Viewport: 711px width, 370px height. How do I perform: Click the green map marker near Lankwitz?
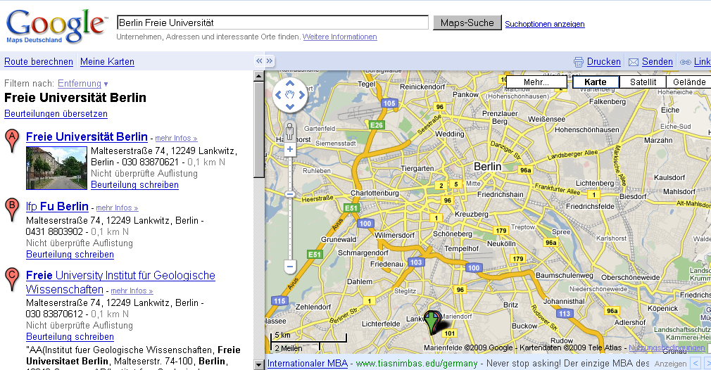(x=432, y=321)
